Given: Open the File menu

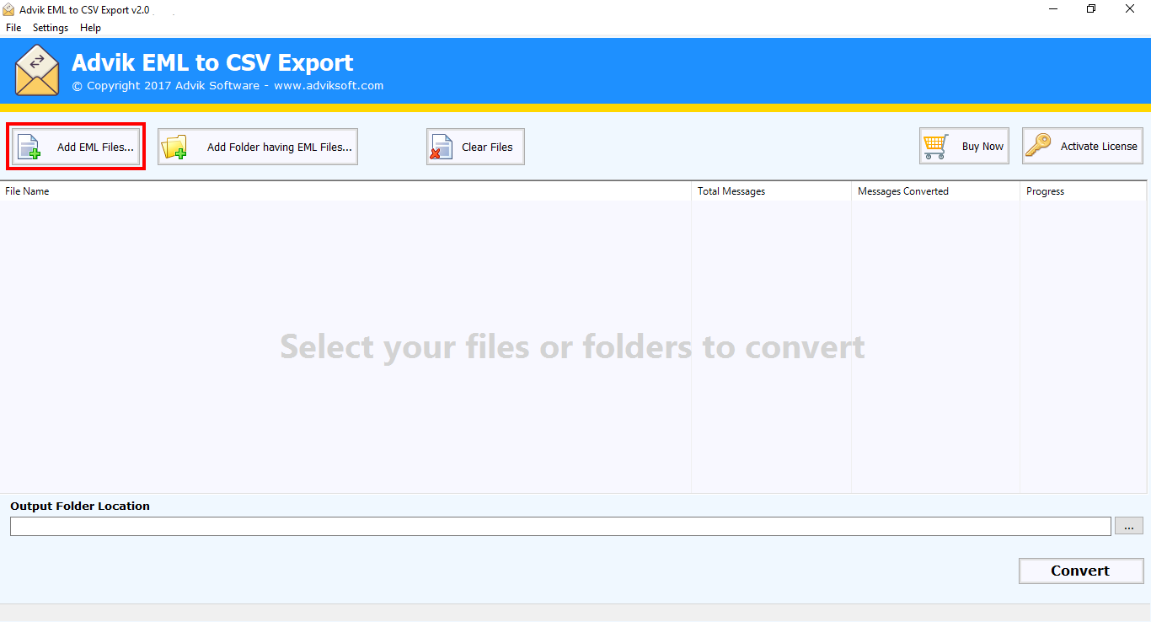Looking at the screenshot, I should click(x=13, y=28).
